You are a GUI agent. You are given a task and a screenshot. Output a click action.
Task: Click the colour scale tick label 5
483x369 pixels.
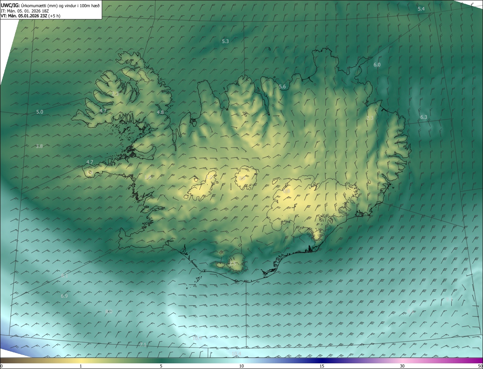161,366
